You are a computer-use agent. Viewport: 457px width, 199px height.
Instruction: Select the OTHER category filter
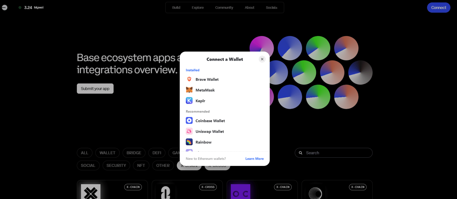tap(163, 165)
